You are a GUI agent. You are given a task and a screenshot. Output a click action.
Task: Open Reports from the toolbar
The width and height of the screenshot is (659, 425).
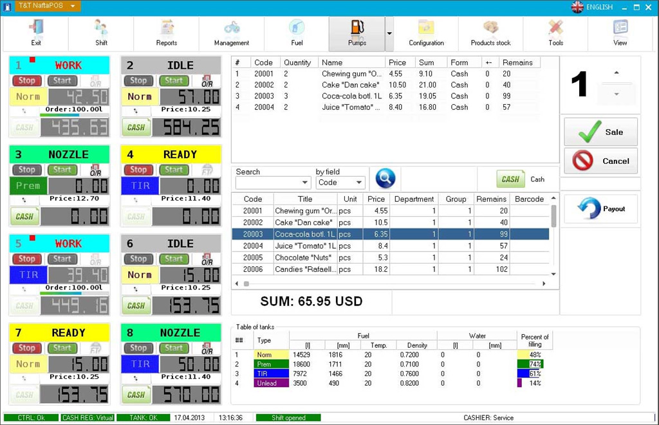(x=167, y=33)
